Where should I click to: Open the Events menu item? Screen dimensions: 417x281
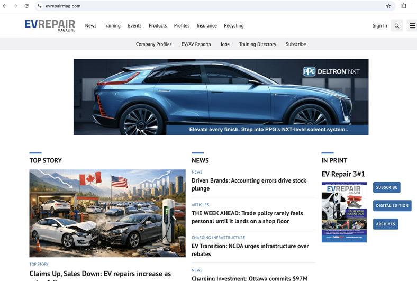[134, 25]
